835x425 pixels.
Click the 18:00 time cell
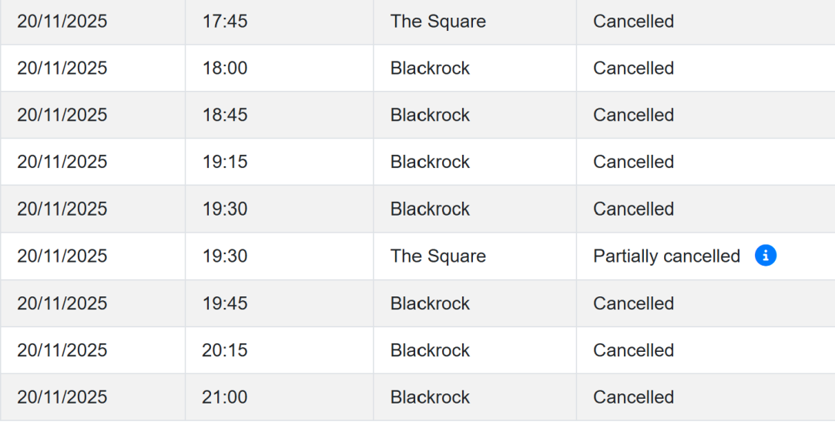tap(225, 69)
